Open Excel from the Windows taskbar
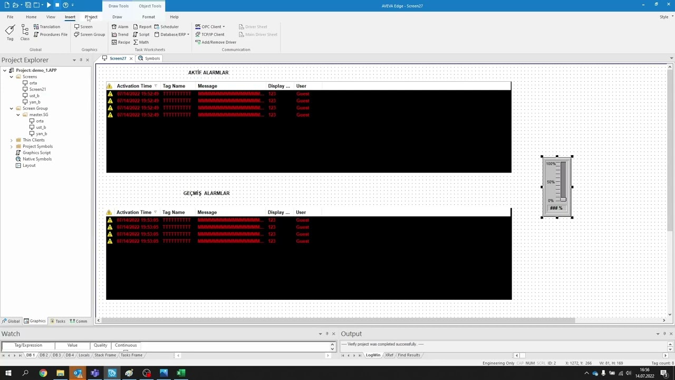 coord(181,373)
